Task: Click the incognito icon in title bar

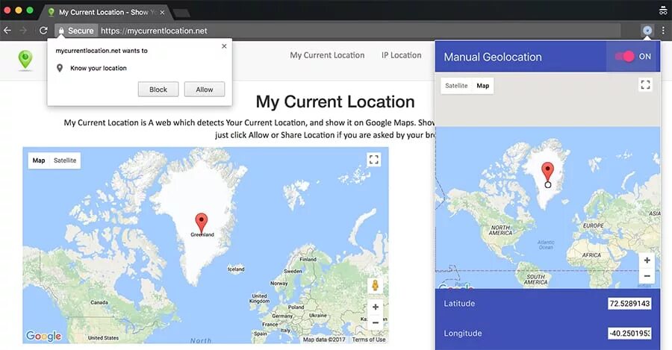Action: (663, 10)
